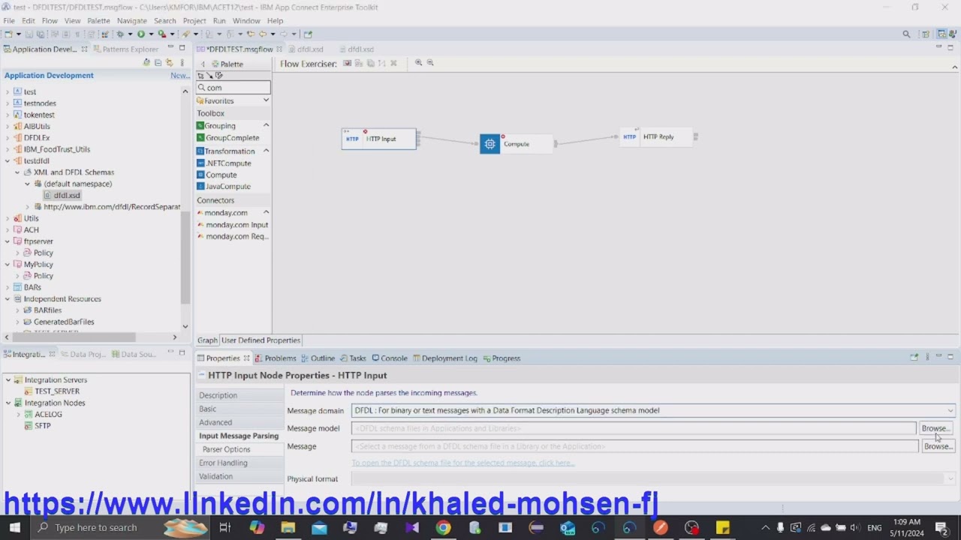This screenshot has height=540, width=961.
Task: Pick monday.com Input connector from palette
Action: [x=233, y=225]
